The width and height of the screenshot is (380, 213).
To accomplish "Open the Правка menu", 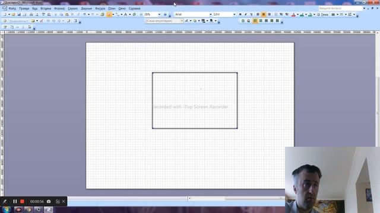I will click(24, 8).
